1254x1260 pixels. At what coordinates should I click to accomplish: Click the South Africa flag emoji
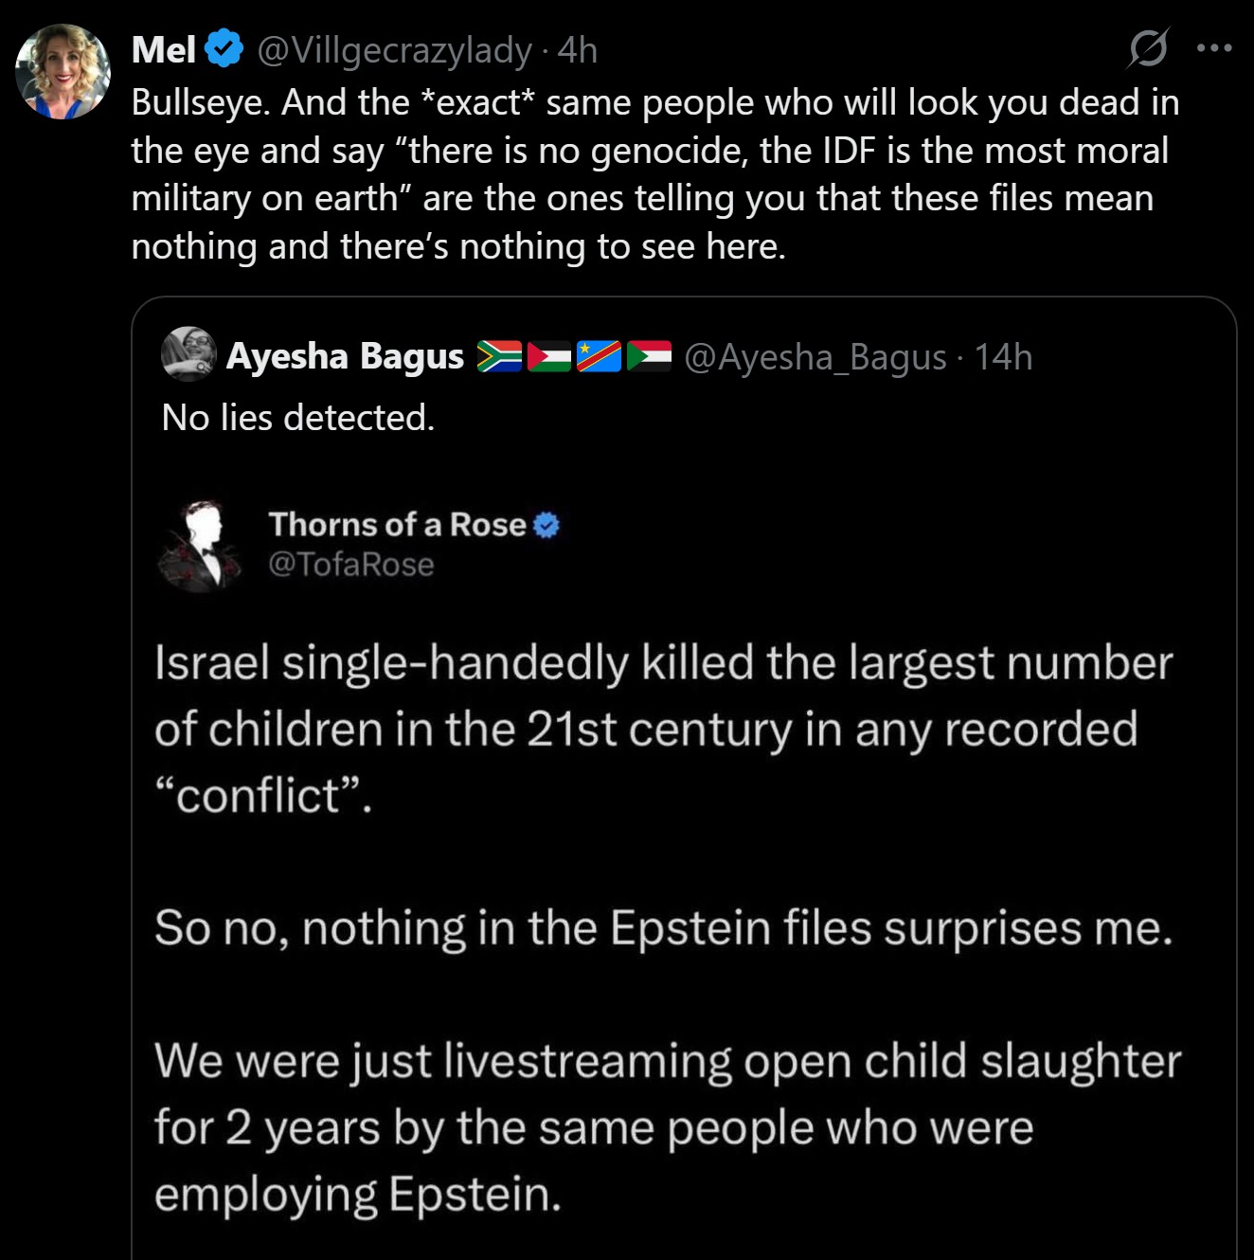click(x=499, y=356)
